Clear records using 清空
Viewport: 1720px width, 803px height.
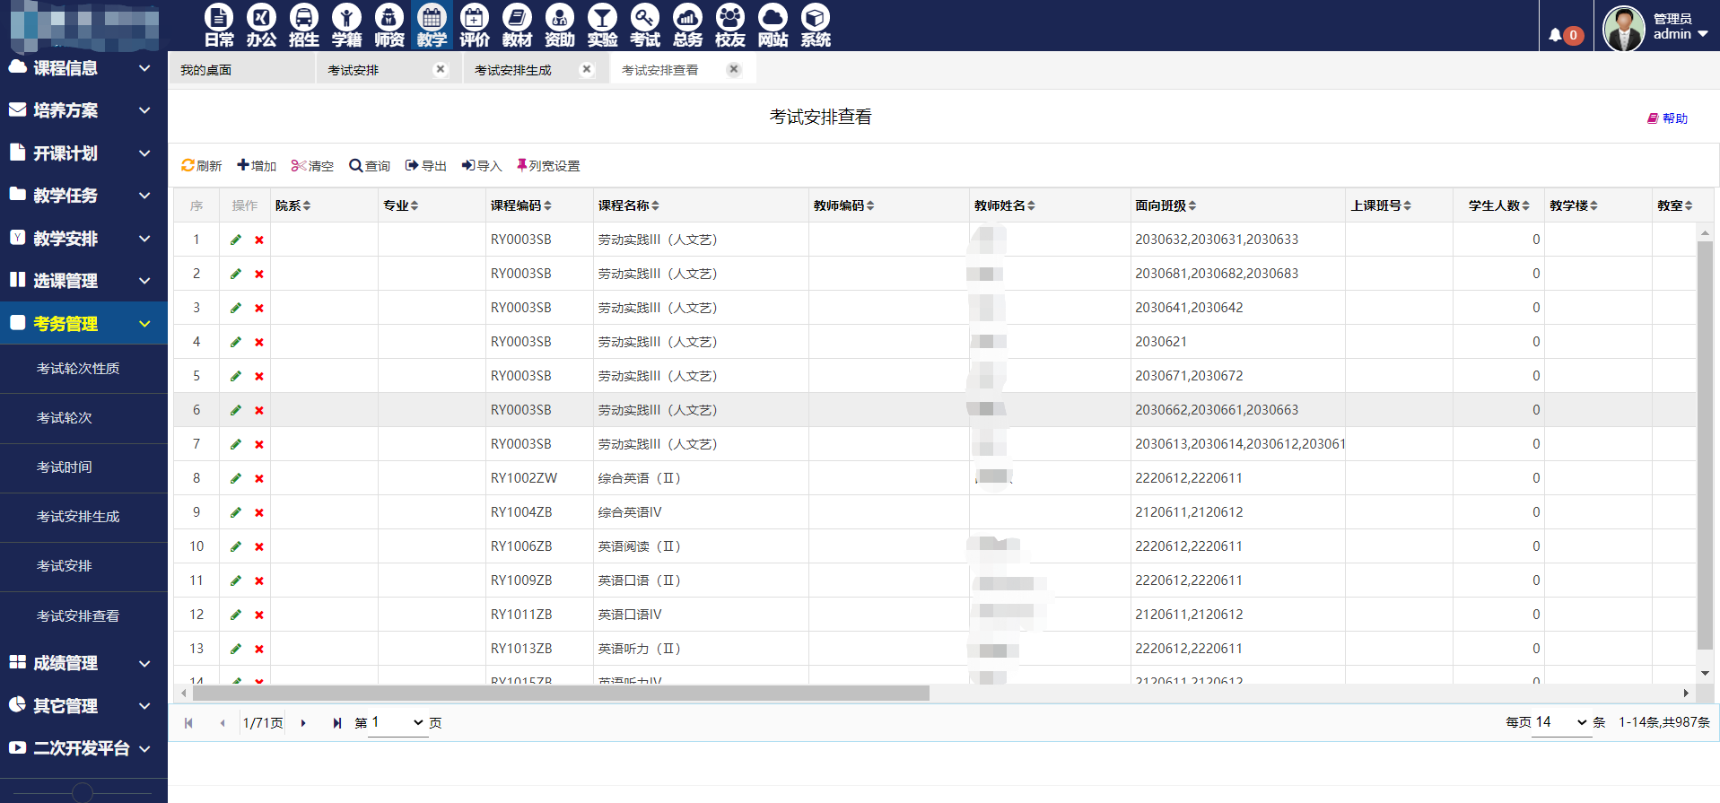pos(312,166)
